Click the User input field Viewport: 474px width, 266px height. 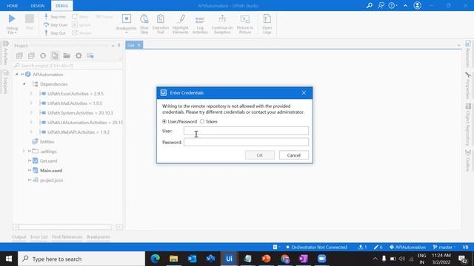pos(246,131)
